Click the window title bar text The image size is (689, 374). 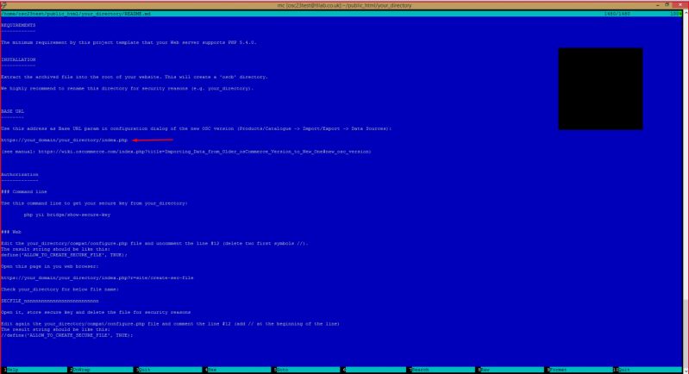[343, 4]
